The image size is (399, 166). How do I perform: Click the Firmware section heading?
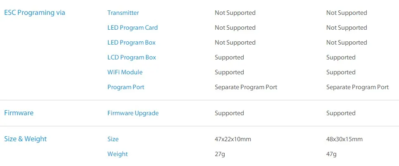(x=19, y=113)
